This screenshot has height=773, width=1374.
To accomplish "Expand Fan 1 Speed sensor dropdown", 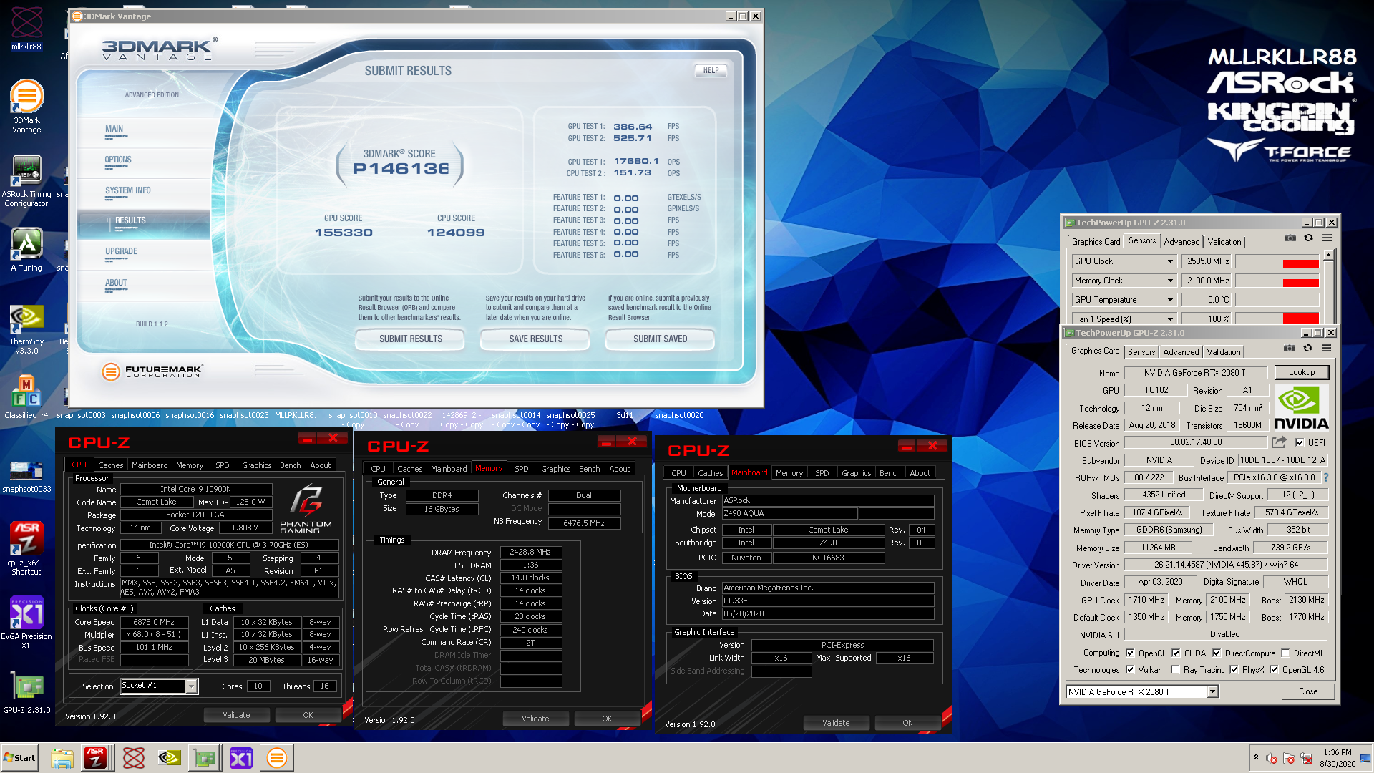I will pos(1171,319).
